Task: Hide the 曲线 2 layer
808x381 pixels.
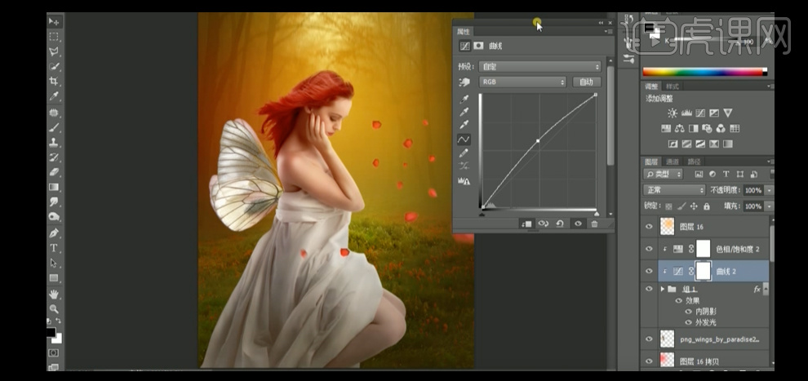Action: pyautogui.click(x=650, y=271)
